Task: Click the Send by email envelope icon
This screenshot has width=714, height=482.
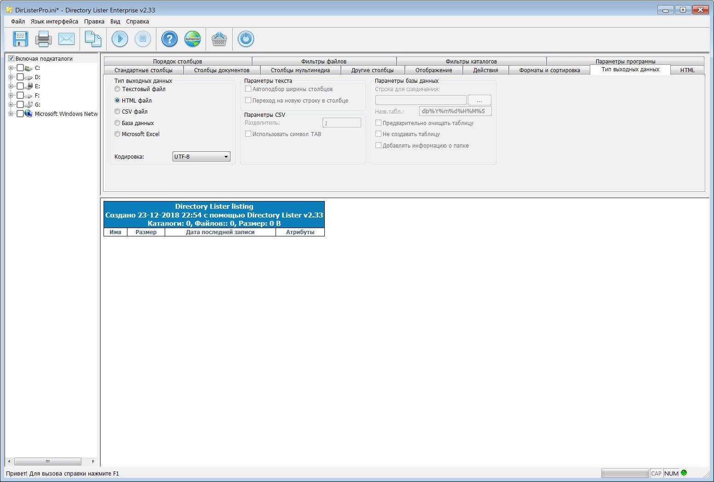Action: 66,39
